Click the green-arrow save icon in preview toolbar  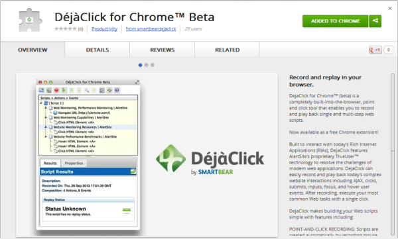tap(48, 90)
